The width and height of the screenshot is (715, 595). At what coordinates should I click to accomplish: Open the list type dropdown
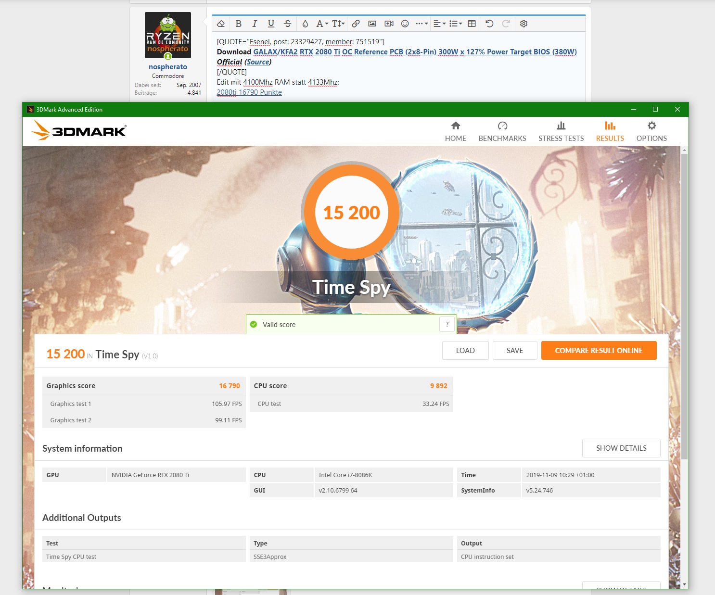455,24
